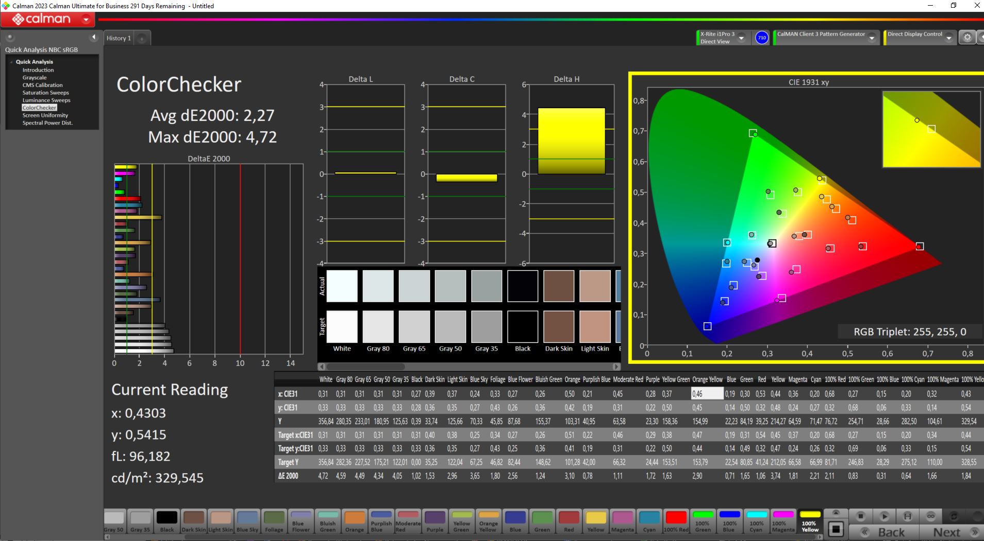This screenshot has height=541, width=984.
Task: Click the blue 710 meter indicator
Action: (x=762, y=38)
